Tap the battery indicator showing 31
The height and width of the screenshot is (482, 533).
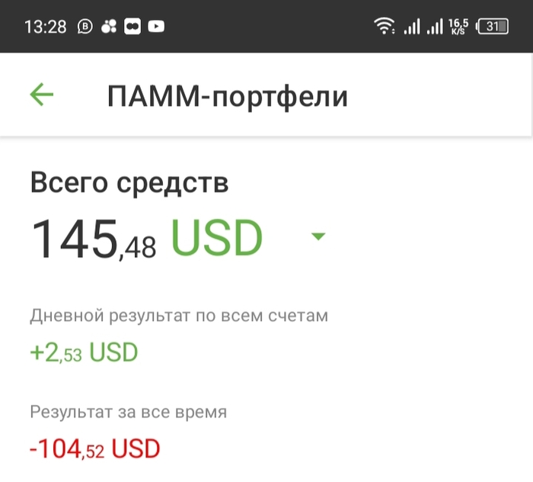coord(492,27)
